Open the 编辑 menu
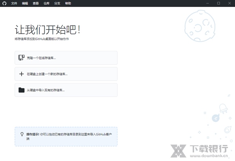 (x=25, y=3)
